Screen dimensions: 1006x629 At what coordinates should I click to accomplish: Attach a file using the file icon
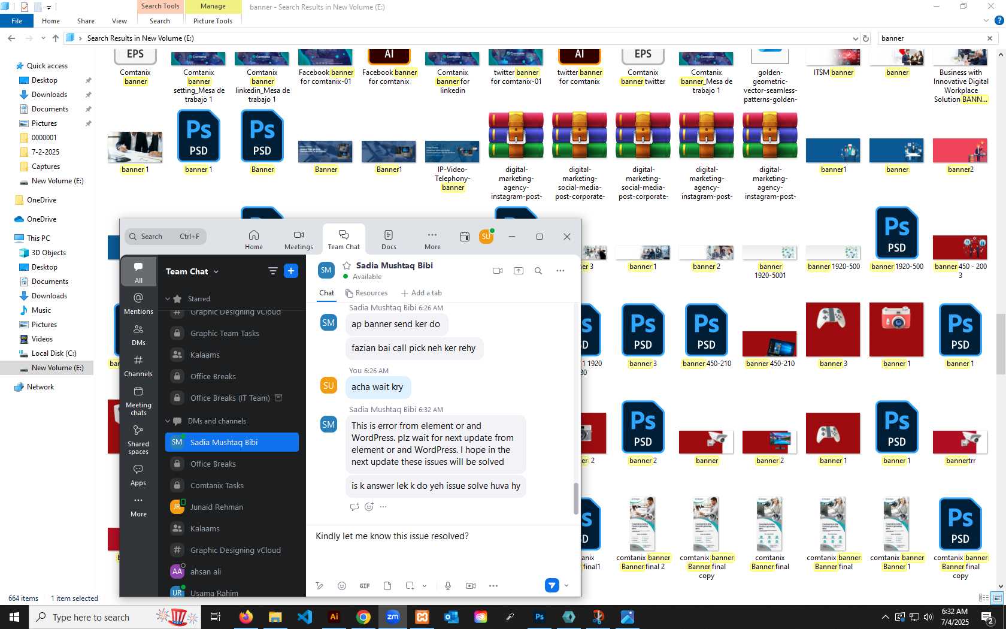pyautogui.click(x=387, y=586)
